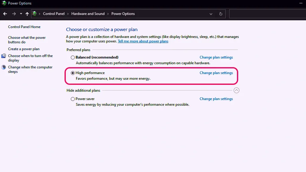Viewport: 306px width, 172px height.
Task: Click the Control Panel search box
Action: click(267, 14)
